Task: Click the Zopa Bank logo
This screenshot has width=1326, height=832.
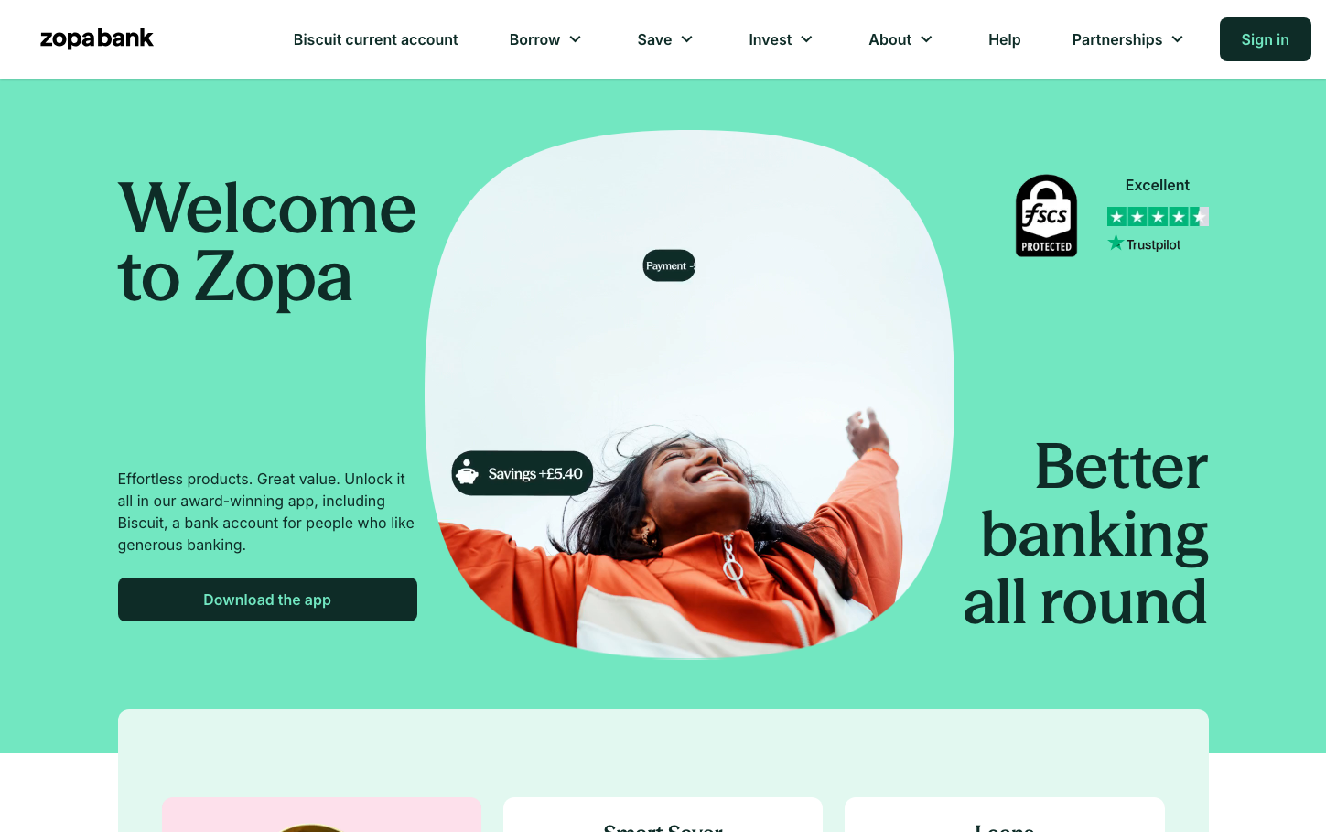Action: [x=97, y=38]
